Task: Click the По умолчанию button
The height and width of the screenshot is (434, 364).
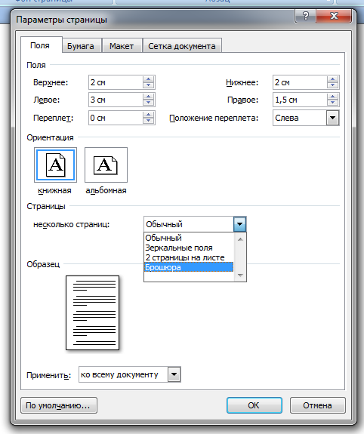Action: click(59, 405)
